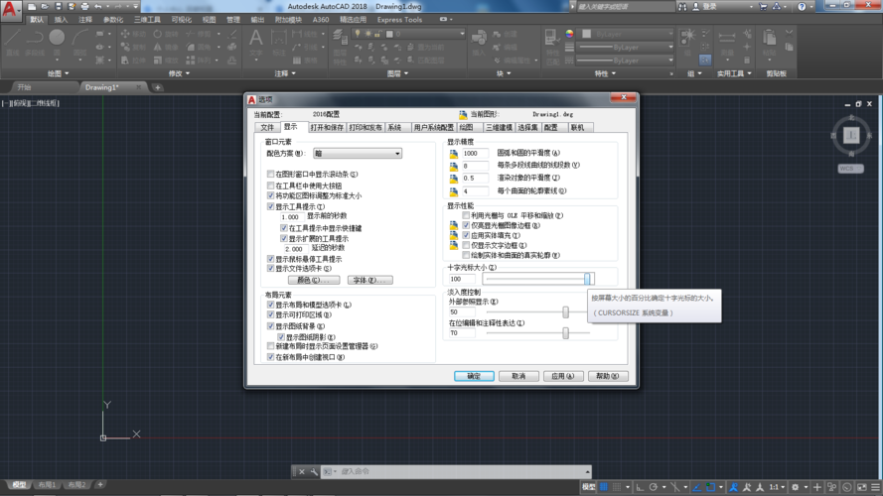Expand the 绘图 (Draw) ribbon panel

pyautogui.click(x=58, y=73)
